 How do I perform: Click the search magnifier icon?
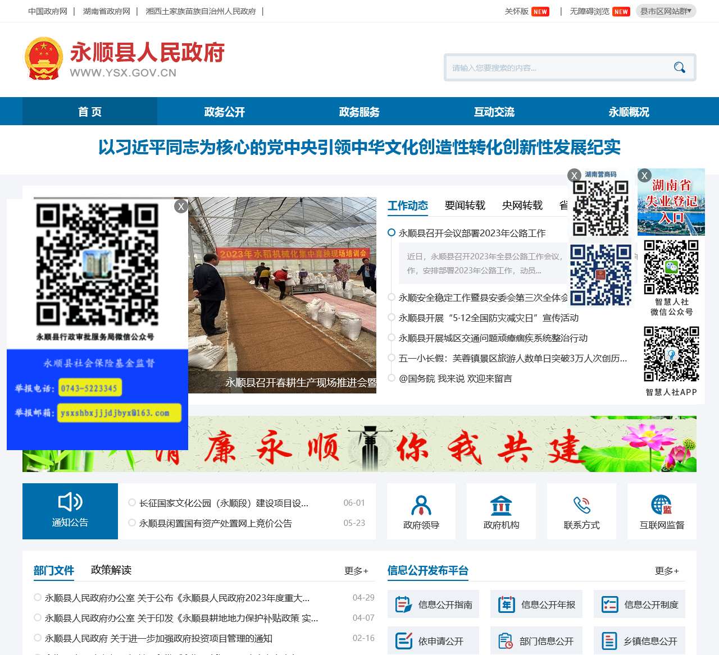click(680, 68)
